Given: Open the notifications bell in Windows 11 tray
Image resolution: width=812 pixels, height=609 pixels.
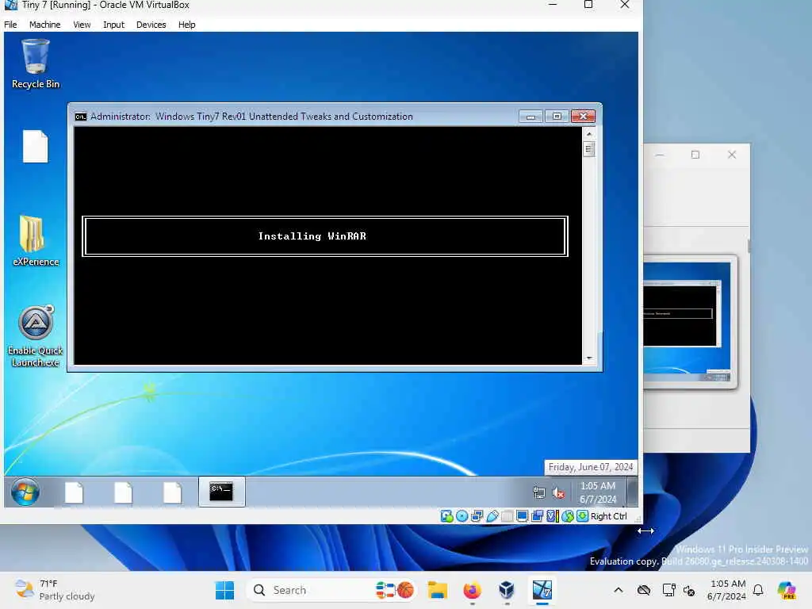Looking at the screenshot, I should tap(758, 590).
